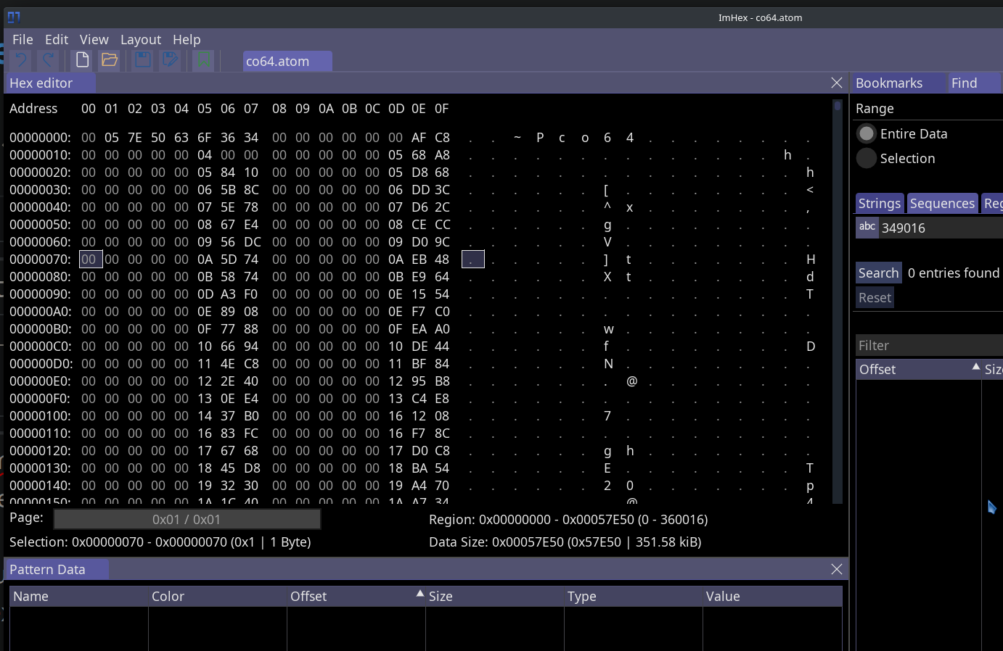Image resolution: width=1003 pixels, height=651 pixels.
Task: Click byte 5B in row 00000030
Action: tap(228, 189)
